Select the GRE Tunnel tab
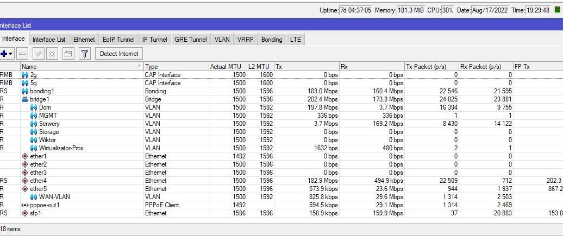 coord(191,40)
